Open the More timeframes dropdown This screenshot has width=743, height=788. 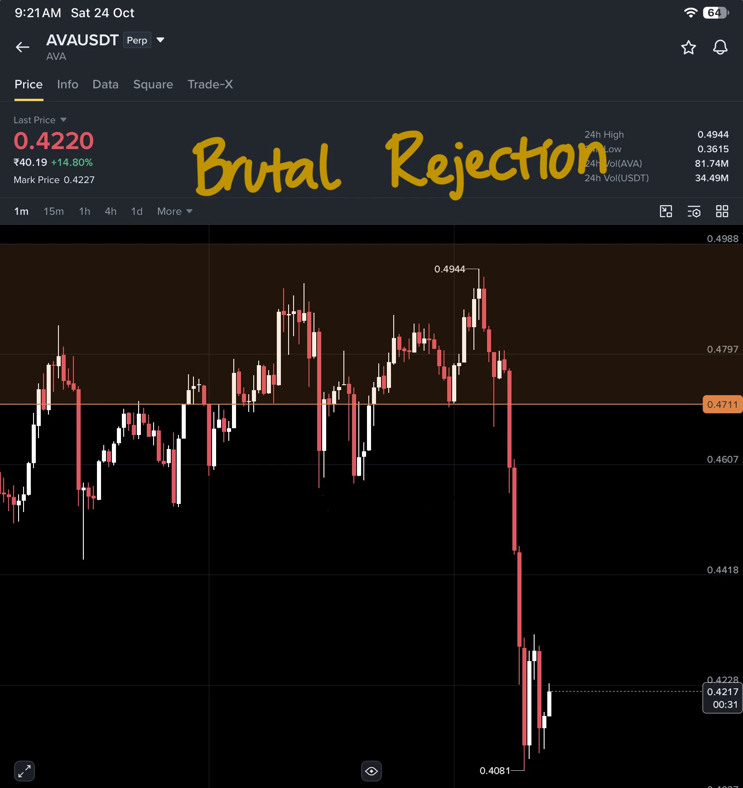click(175, 211)
